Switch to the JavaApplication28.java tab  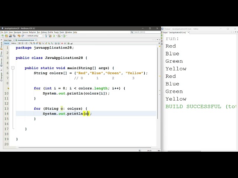(26, 40)
